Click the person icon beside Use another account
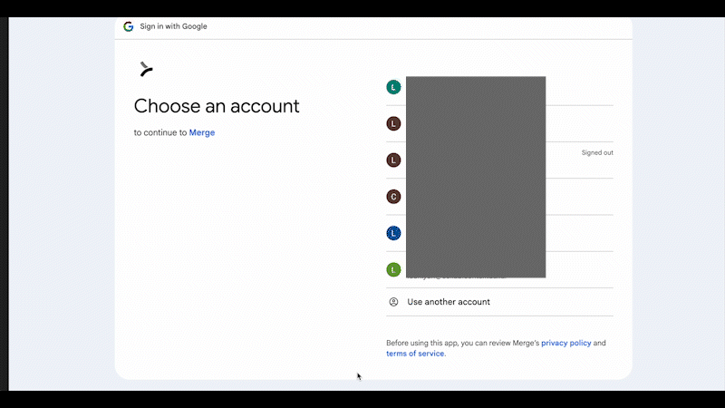The height and width of the screenshot is (408, 725). [393, 302]
